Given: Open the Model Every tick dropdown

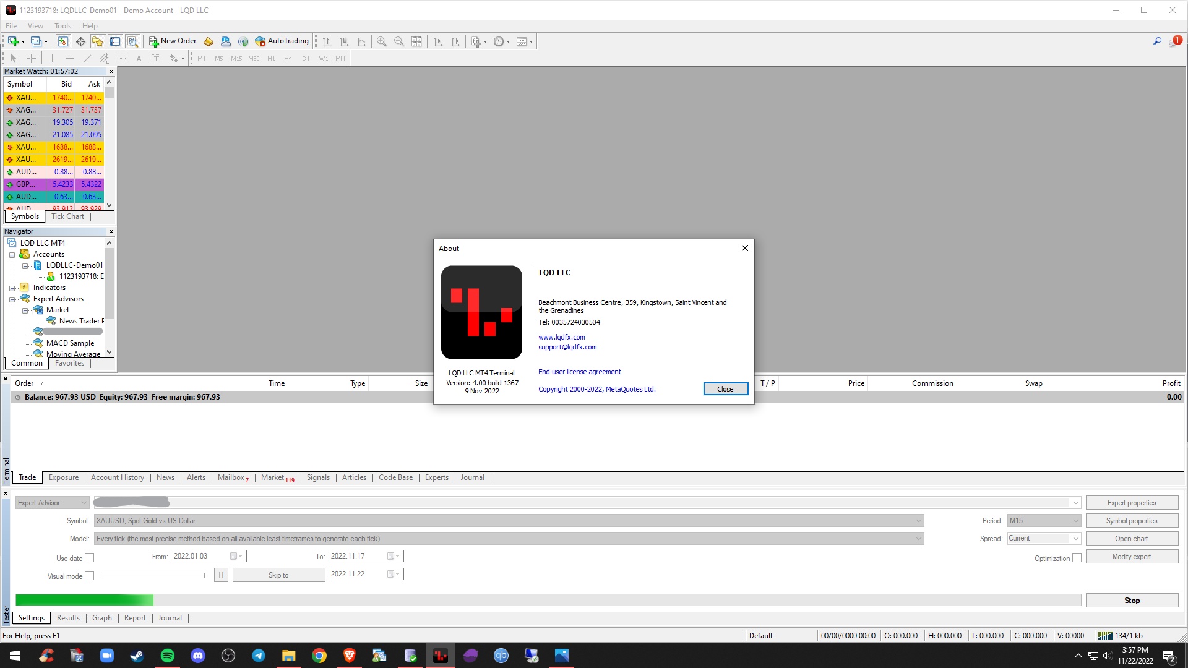Looking at the screenshot, I should coord(509,539).
